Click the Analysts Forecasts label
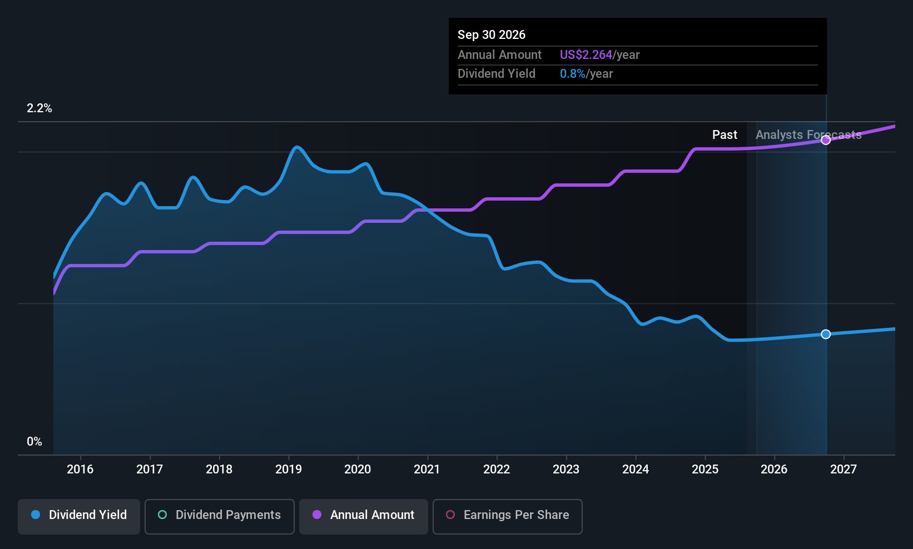The width and height of the screenshot is (913, 549). click(x=808, y=135)
